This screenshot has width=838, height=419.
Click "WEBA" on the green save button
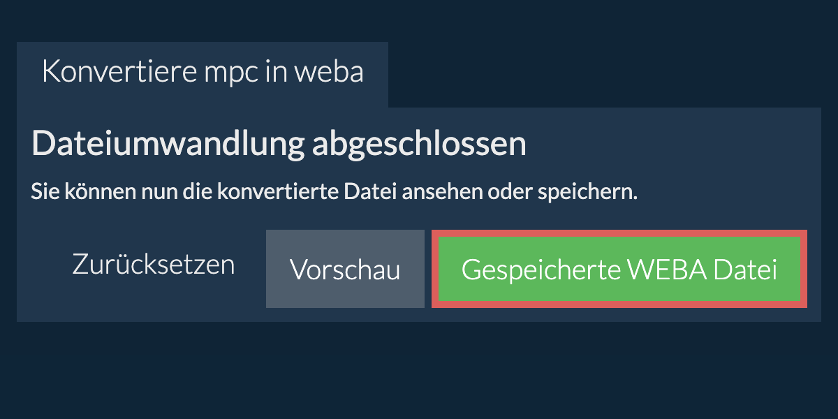pyautogui.click(x=670, y=270)
